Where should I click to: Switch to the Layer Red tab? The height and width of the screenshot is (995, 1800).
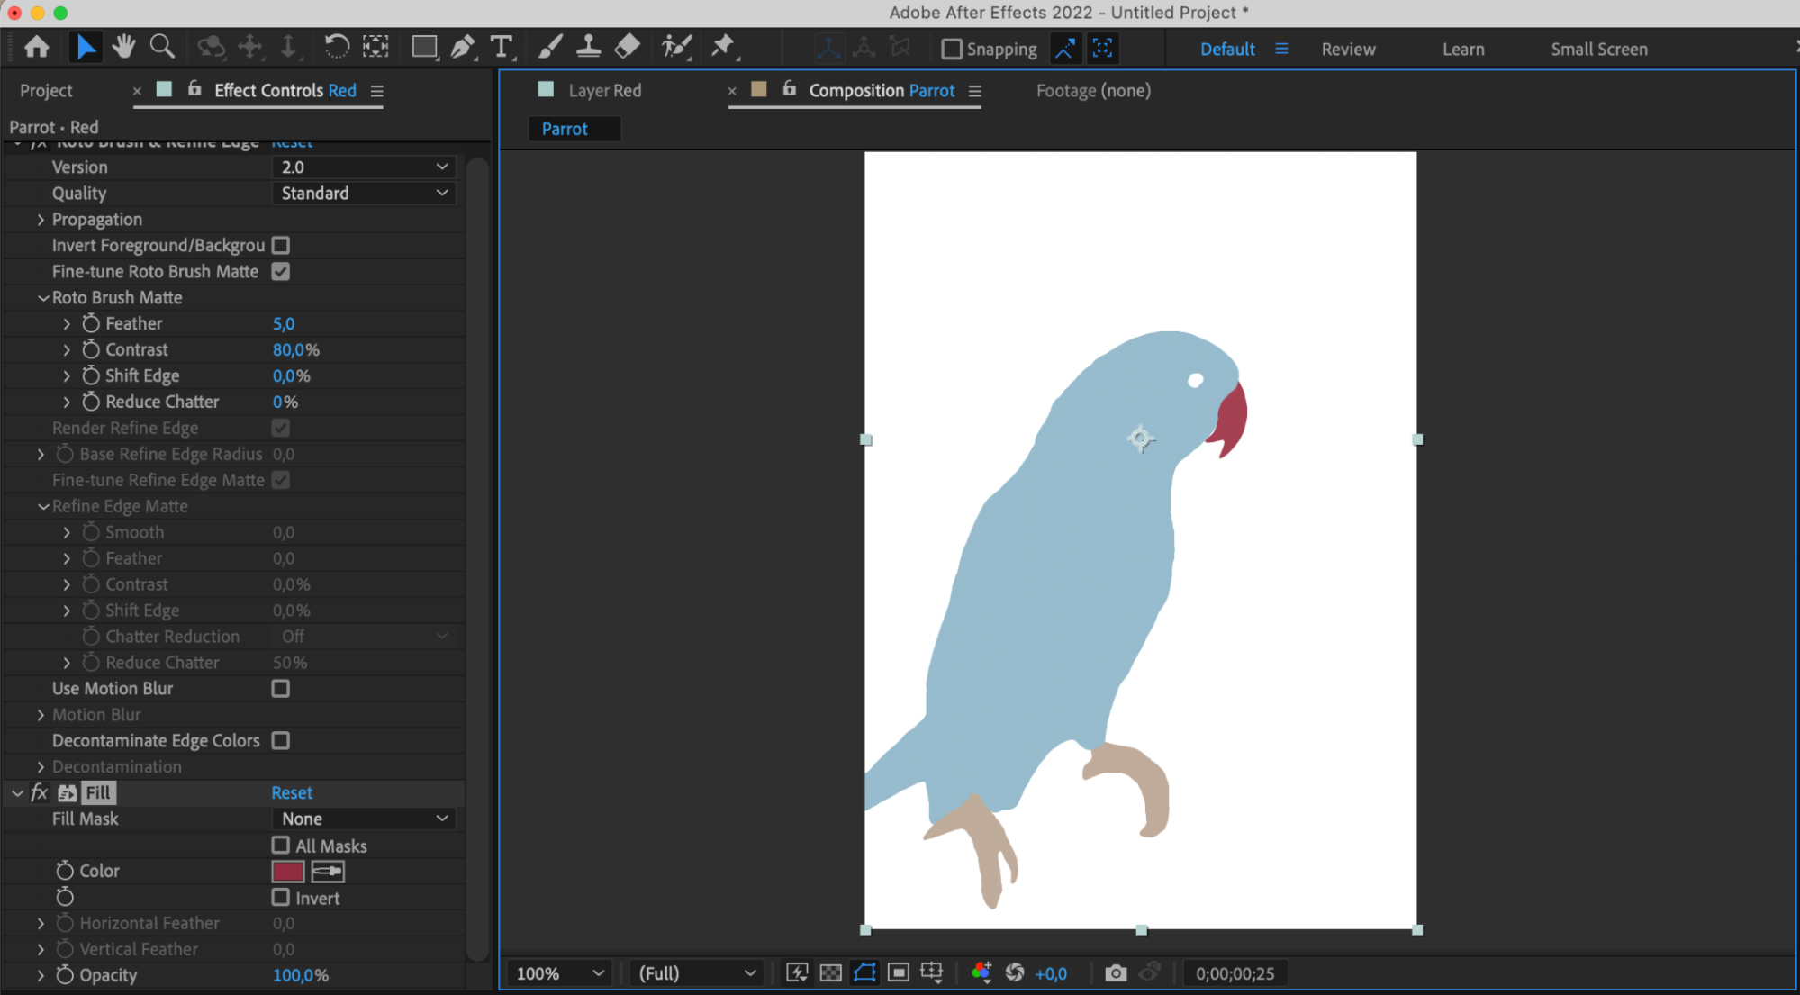605,90
